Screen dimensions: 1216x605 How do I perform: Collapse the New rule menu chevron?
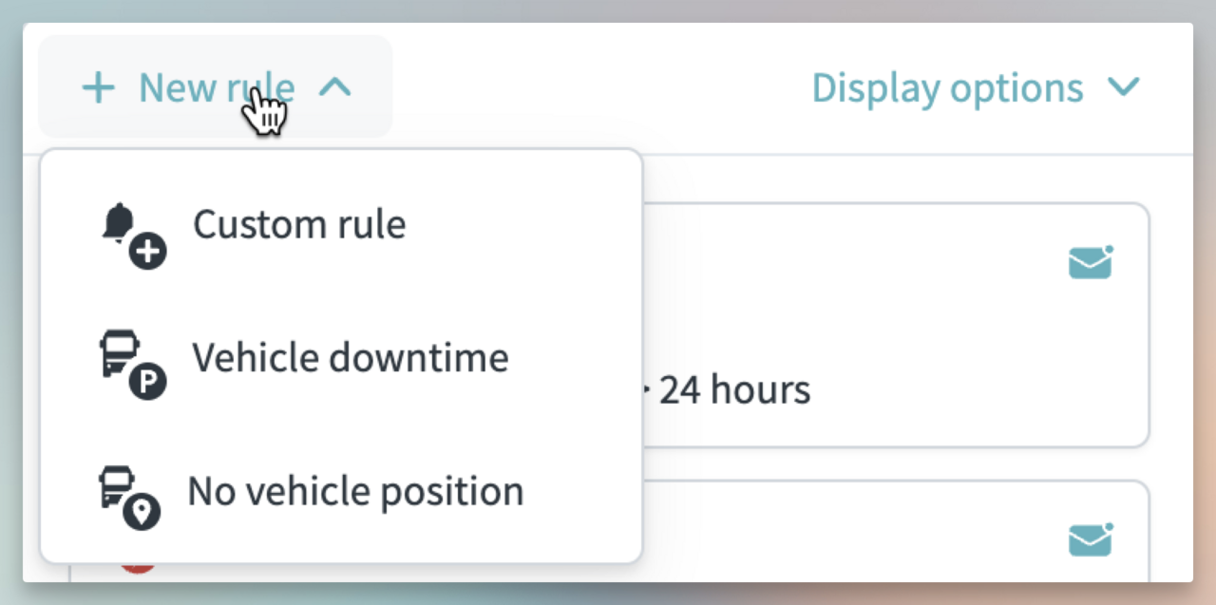click(334, 88)
